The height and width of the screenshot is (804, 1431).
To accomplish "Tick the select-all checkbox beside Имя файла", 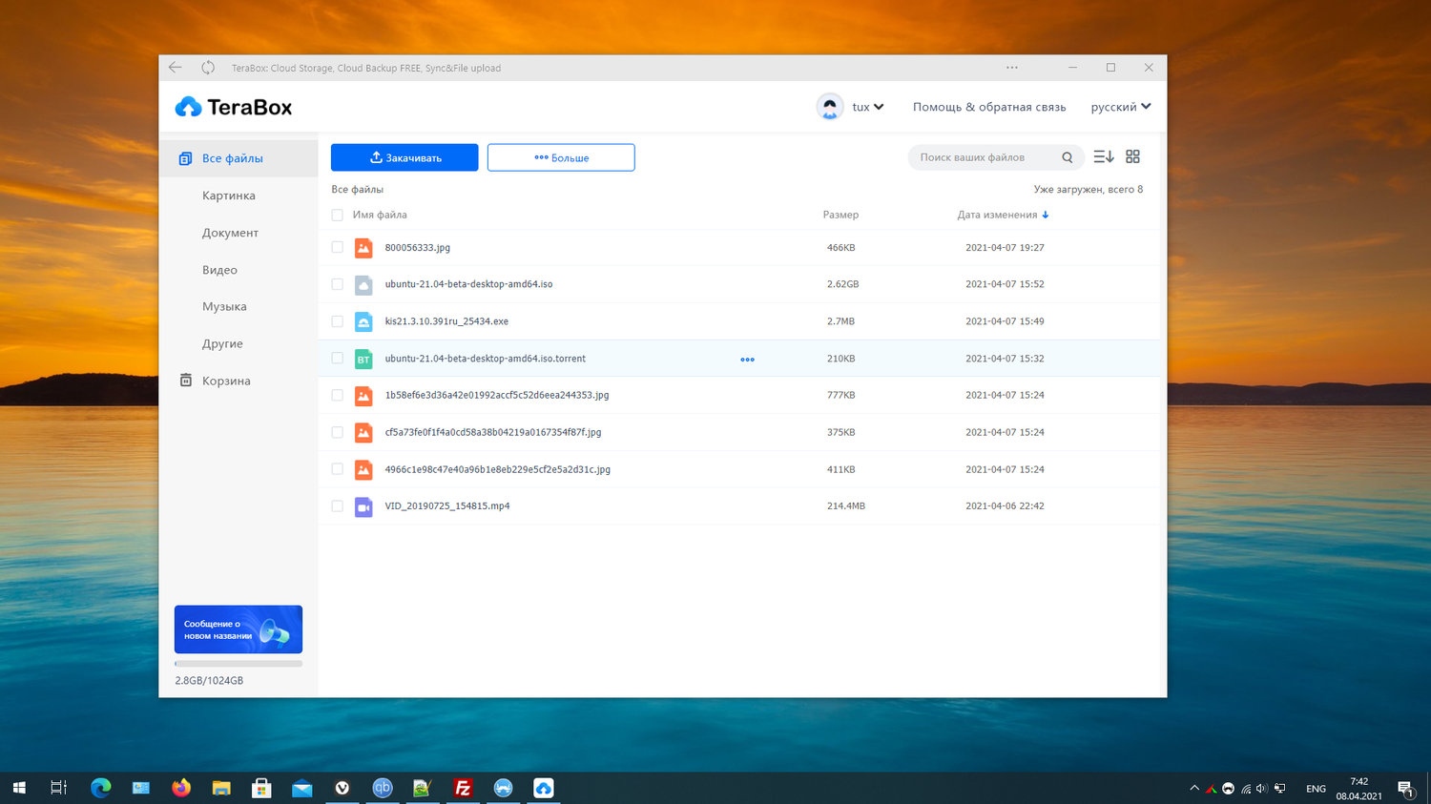I will click(337, 216).
